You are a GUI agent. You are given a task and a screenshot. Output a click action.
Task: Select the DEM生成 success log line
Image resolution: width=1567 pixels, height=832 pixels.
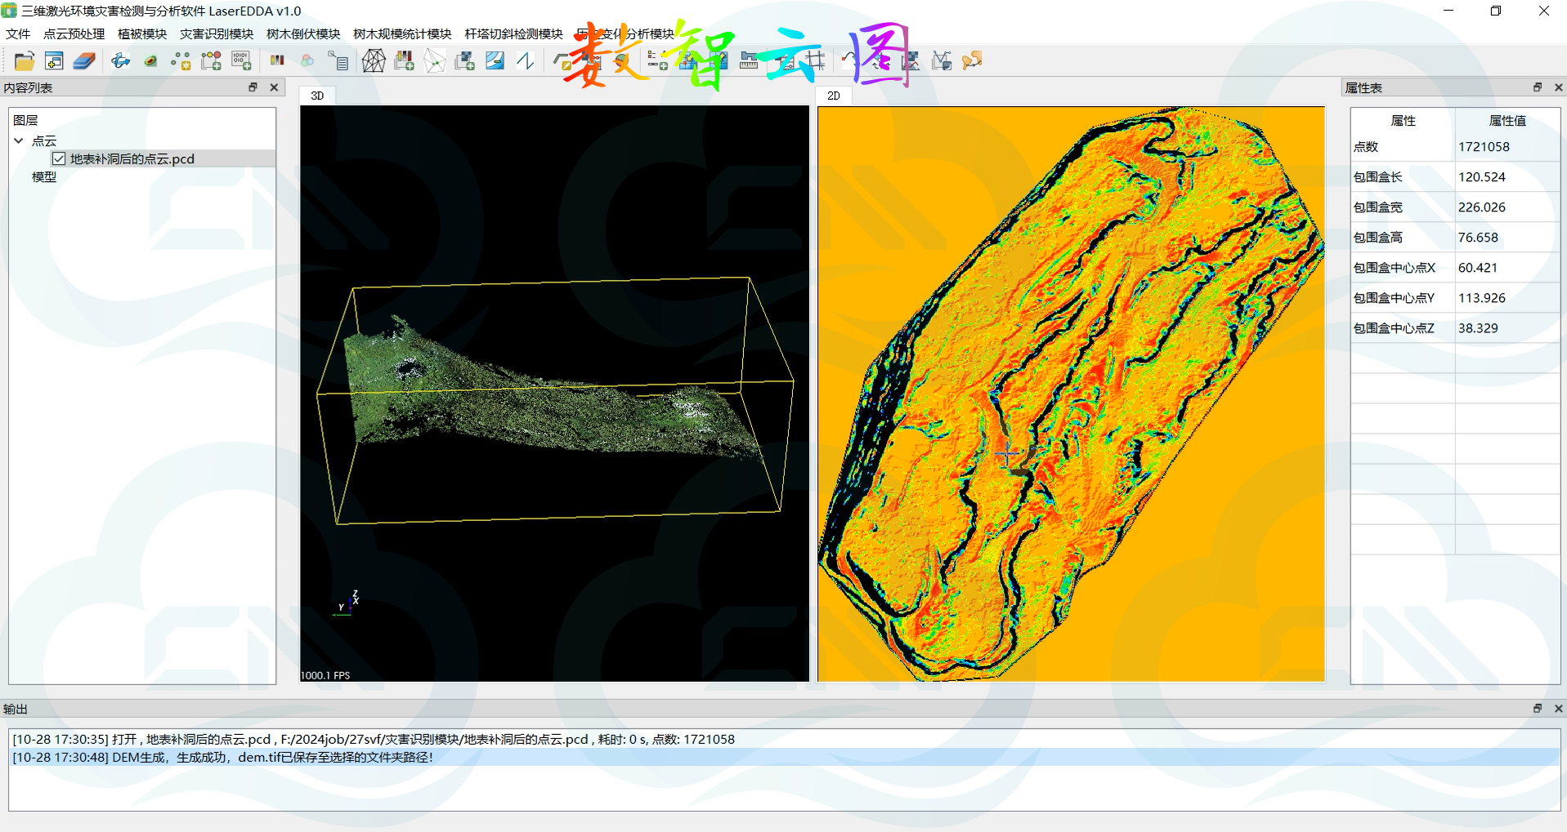coord(222,757)
